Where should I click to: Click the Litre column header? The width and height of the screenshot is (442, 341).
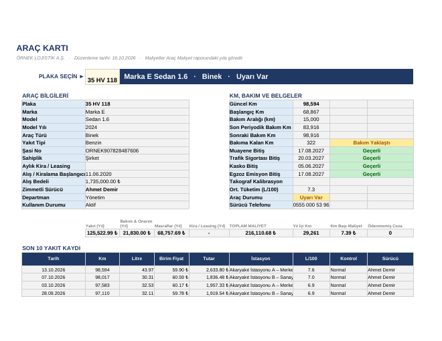coord(137,259)
